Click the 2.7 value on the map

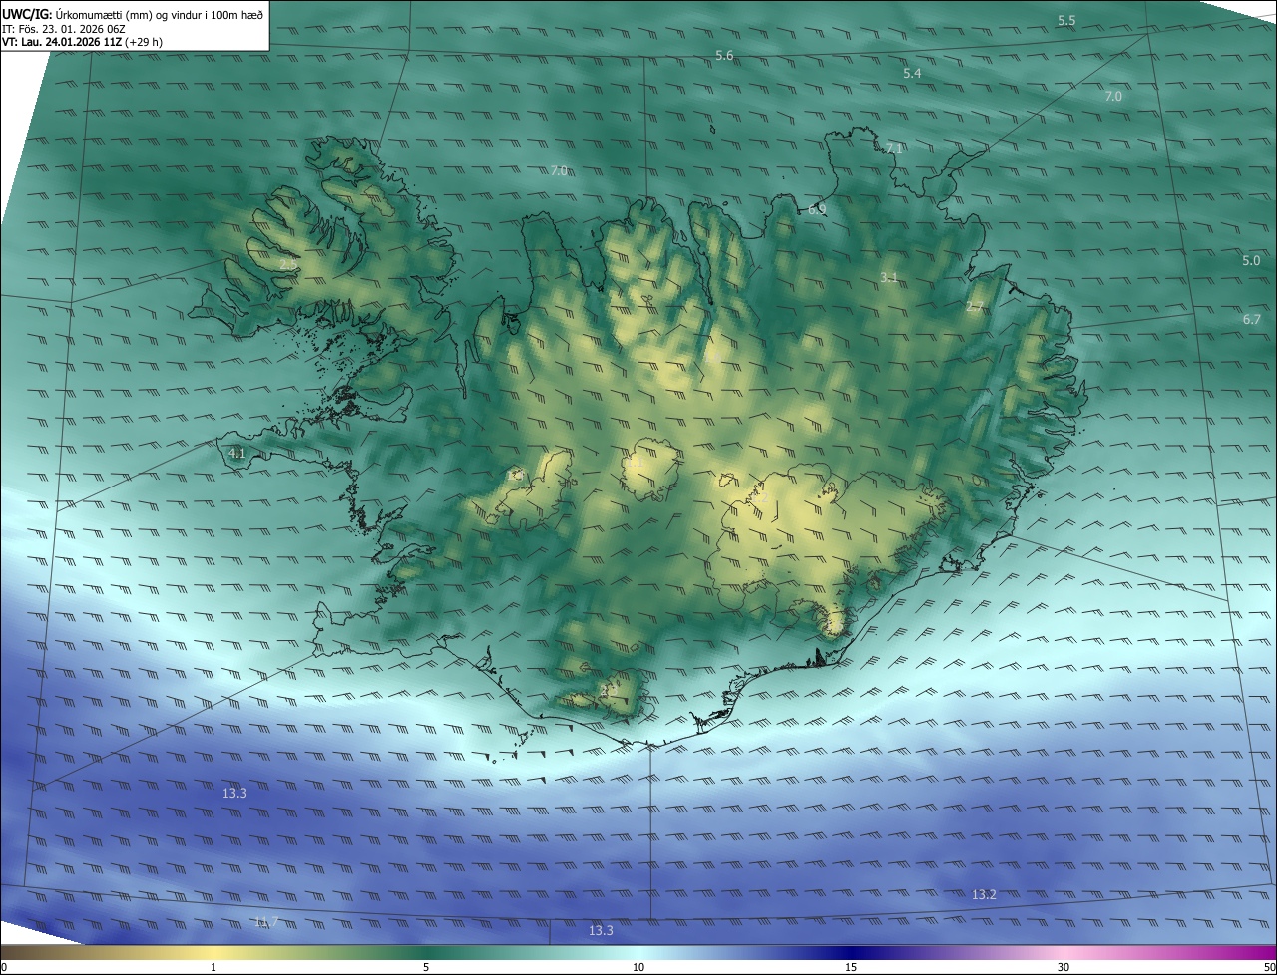[x=975, y=307]
